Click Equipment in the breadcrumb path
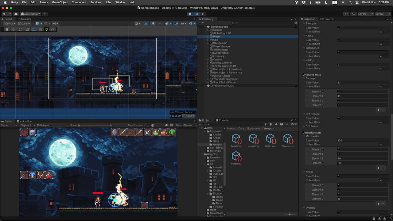393x221 pixels. 254,129
